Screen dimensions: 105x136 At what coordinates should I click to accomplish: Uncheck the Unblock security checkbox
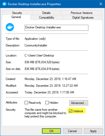point(71,111)
